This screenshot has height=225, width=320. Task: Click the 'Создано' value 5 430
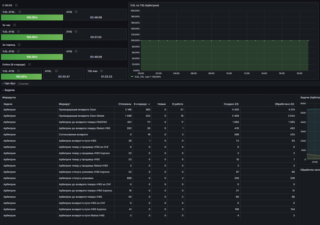(235, 109)
